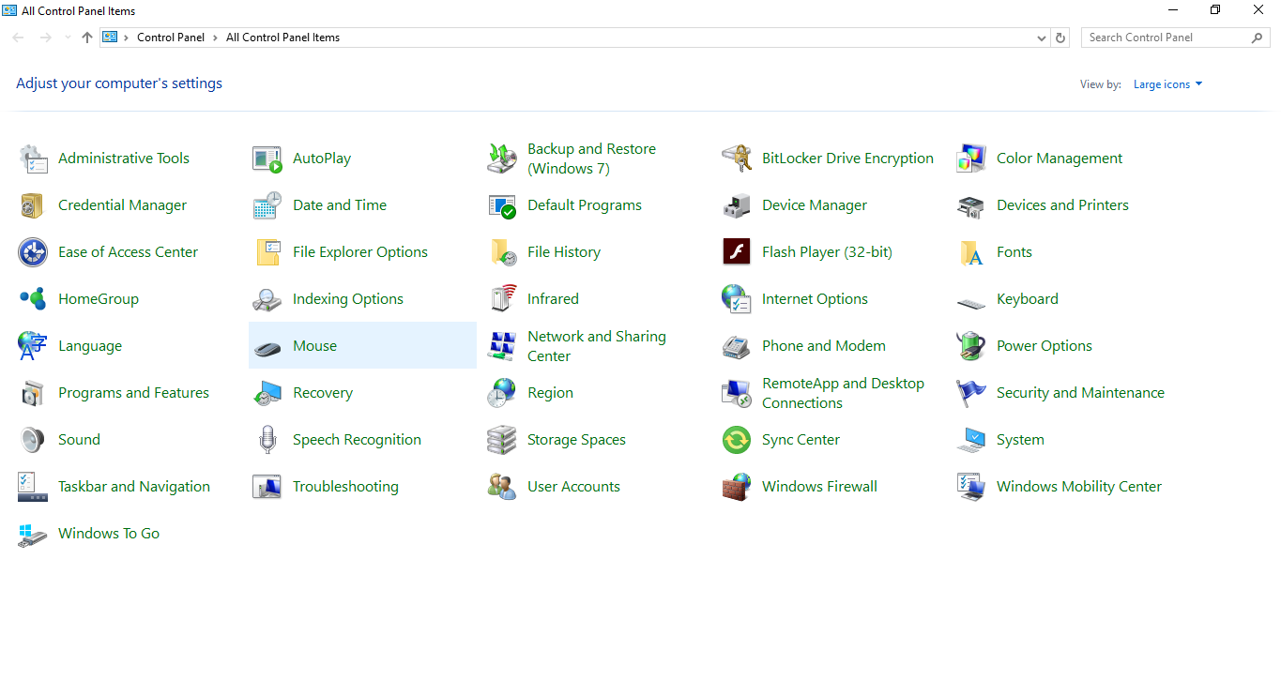The image size is (1281, 680).
Task: Open the Windows Firewall brick wall icon
Action: pos(737,487)
